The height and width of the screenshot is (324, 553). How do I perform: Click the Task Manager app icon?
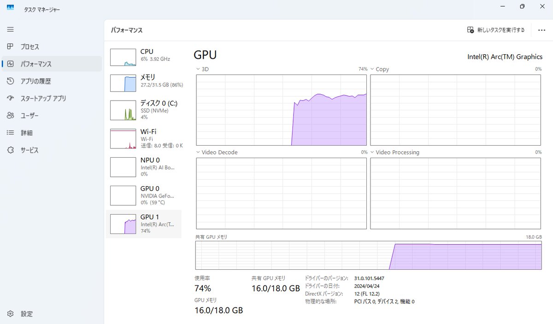point(10,7)
